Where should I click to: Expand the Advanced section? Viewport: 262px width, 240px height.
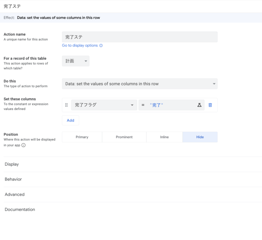[x=15, y=194]
